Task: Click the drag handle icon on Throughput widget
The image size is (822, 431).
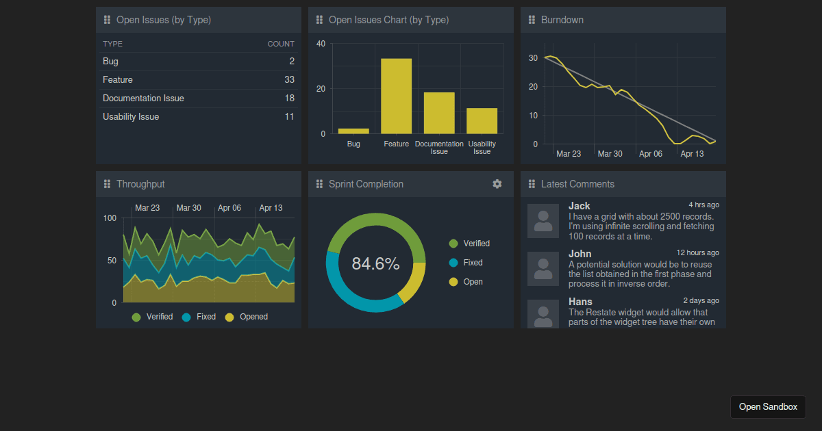Action: tap(107, 183)
